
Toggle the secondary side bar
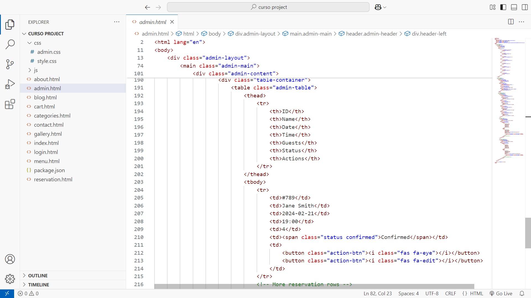click(525, 7)
